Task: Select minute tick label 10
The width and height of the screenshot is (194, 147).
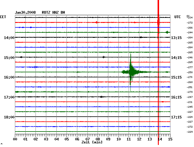Action: [118, 139]
